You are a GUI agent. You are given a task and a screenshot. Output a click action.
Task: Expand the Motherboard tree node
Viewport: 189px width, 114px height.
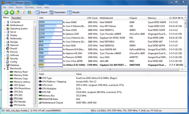[4, 25]
